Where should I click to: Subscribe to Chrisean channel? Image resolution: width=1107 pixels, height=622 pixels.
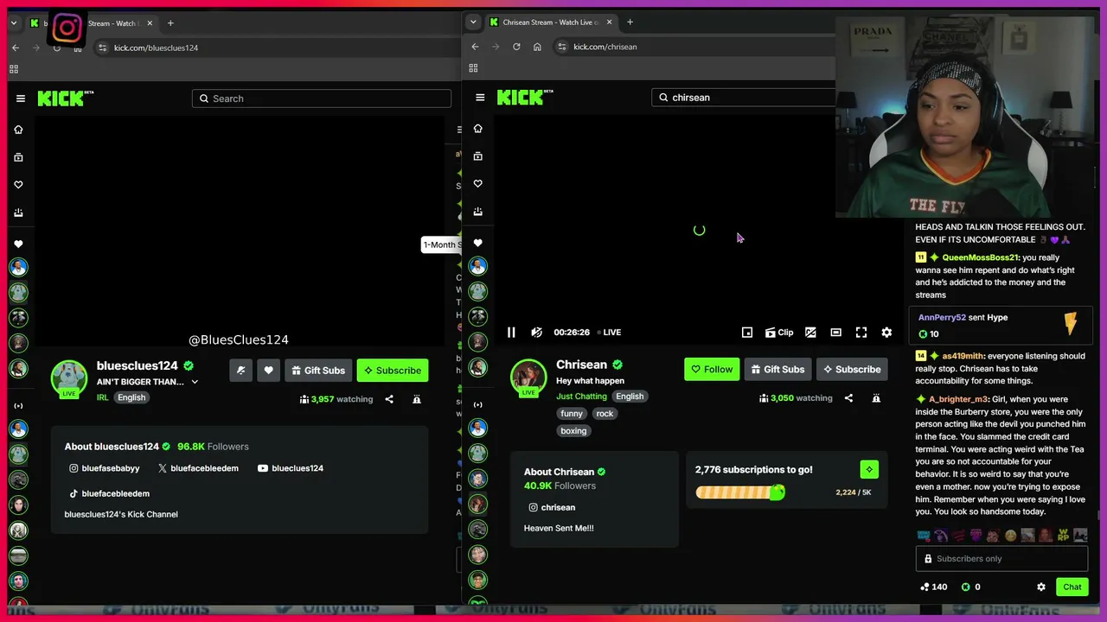[852, 370]
